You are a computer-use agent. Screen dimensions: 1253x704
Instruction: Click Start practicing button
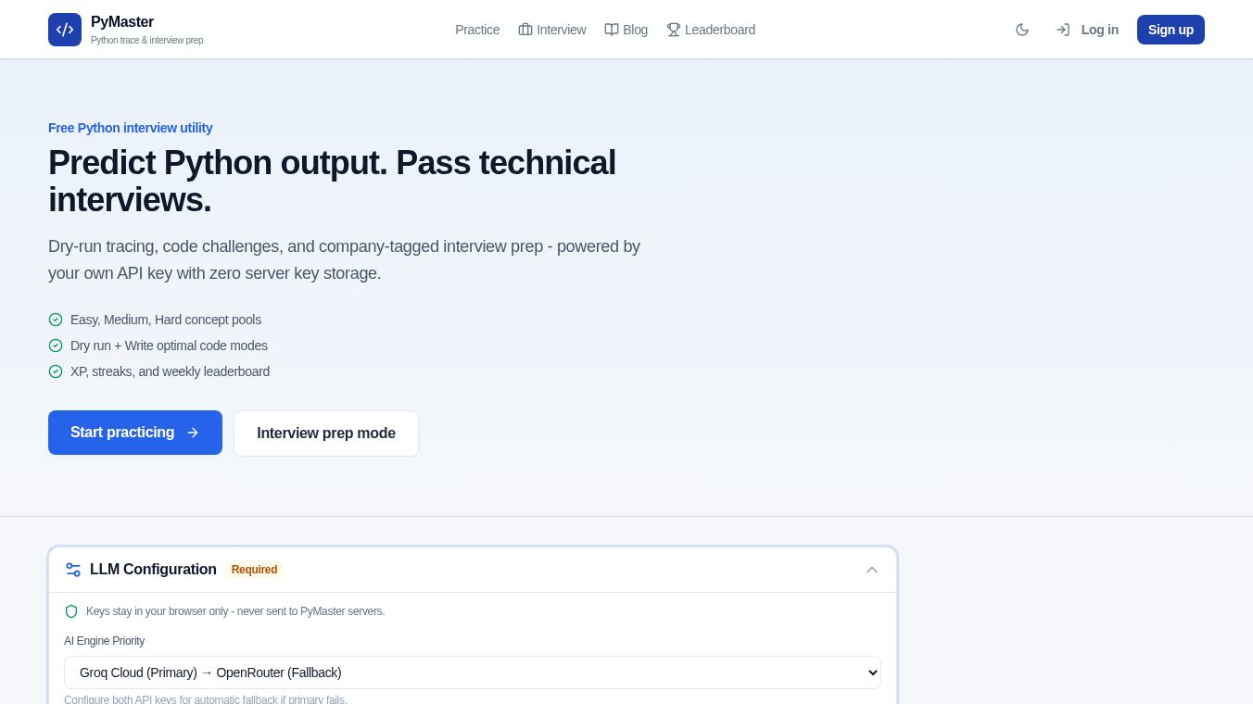tap(135, 433)
